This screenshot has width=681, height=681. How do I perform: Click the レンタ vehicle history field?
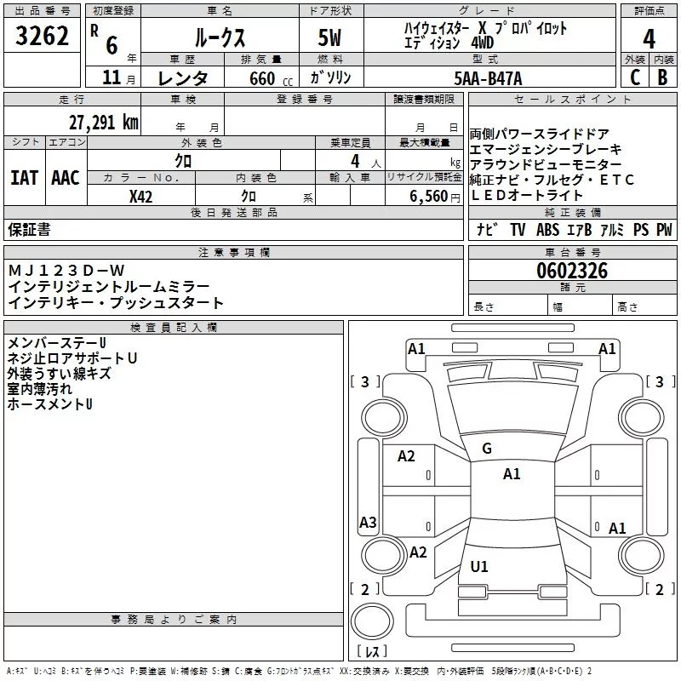tap(182, 78)
